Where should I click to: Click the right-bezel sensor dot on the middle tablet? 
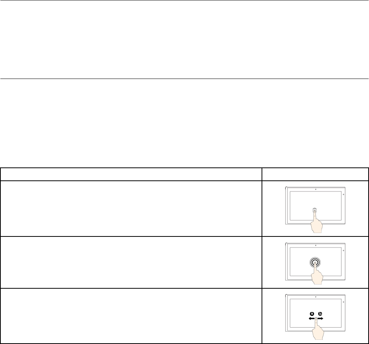point(343,251)
